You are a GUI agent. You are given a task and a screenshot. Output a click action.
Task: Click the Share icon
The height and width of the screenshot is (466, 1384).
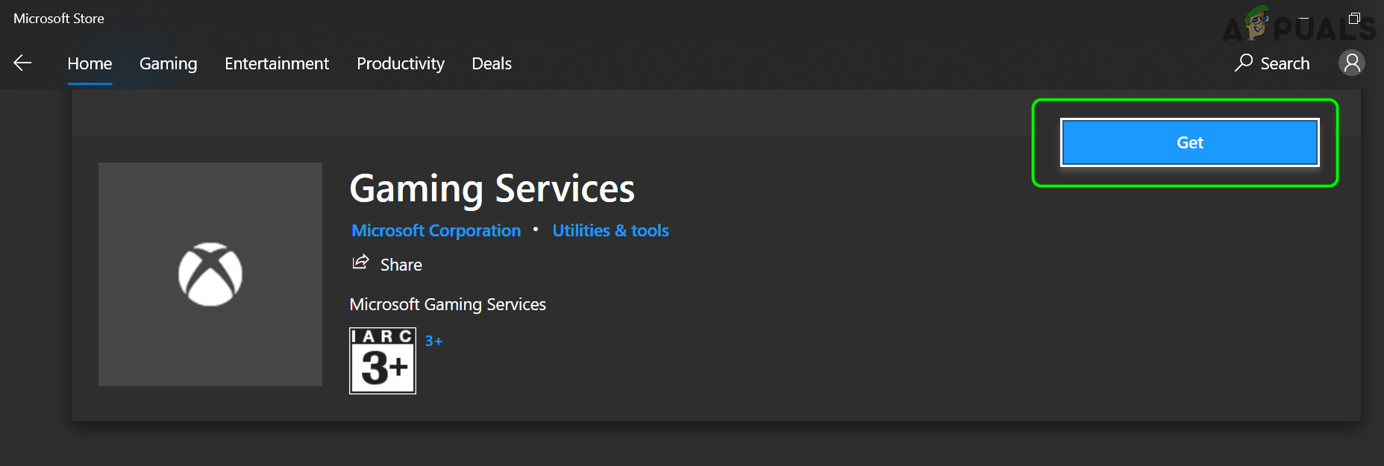tap(361, 262)
